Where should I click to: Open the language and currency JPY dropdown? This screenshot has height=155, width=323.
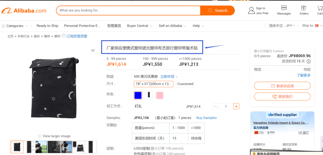coord(282,26)
